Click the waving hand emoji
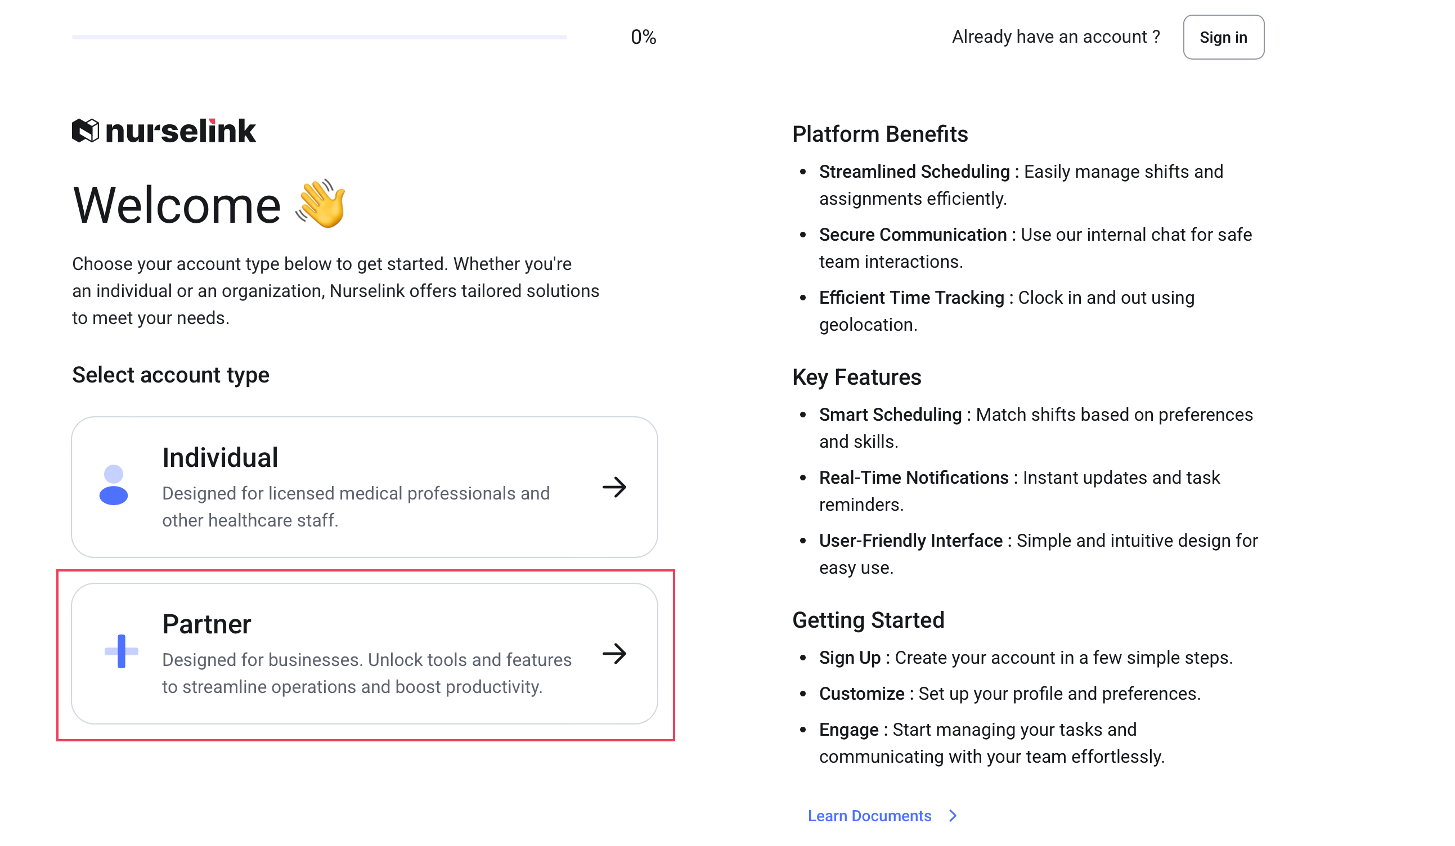 click(321, 204)
